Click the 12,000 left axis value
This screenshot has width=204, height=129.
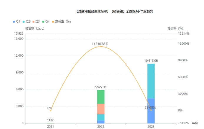click(x=19, y=56)
